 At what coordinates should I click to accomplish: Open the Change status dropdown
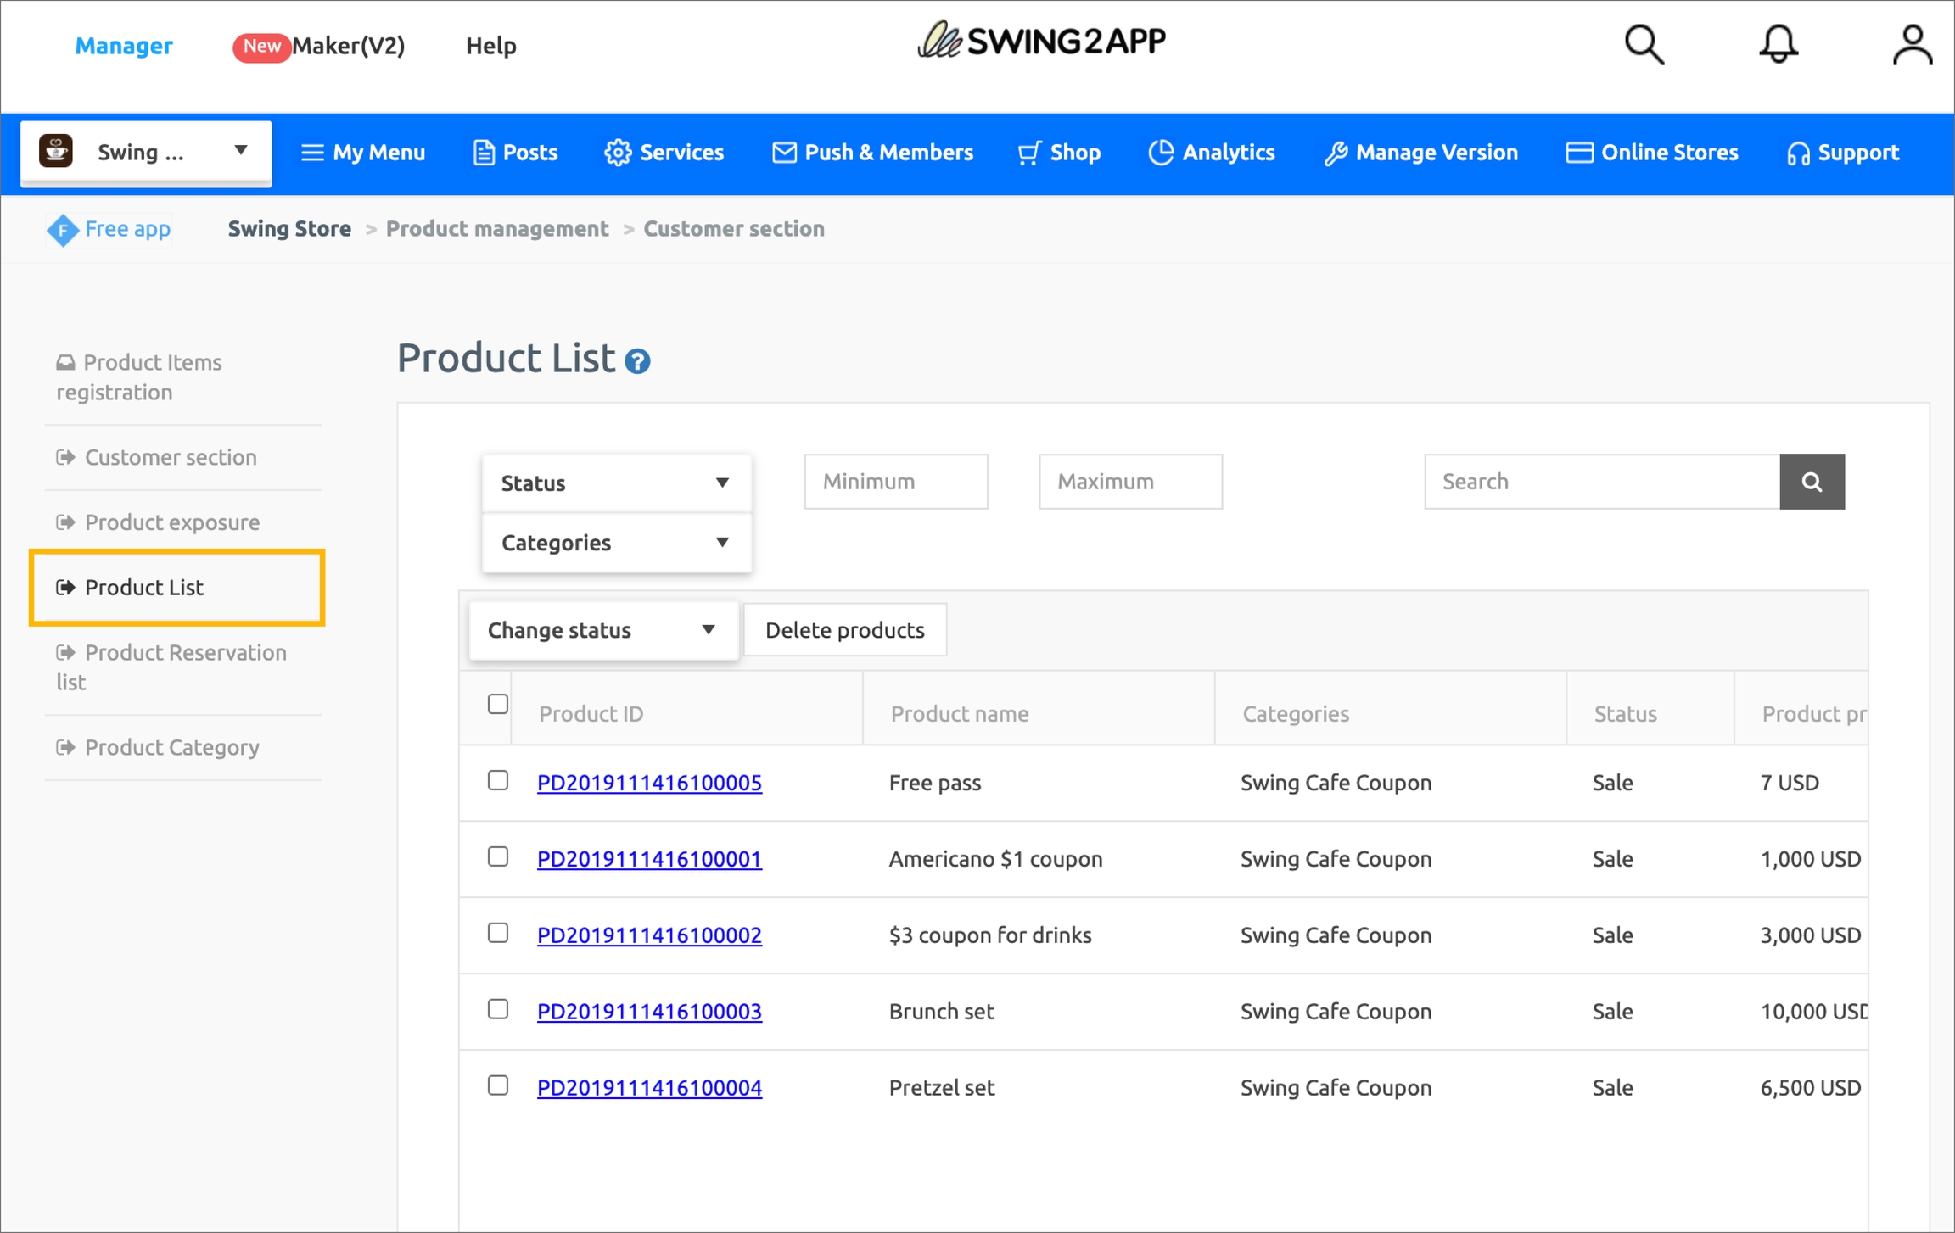click(x=603, y=630)
